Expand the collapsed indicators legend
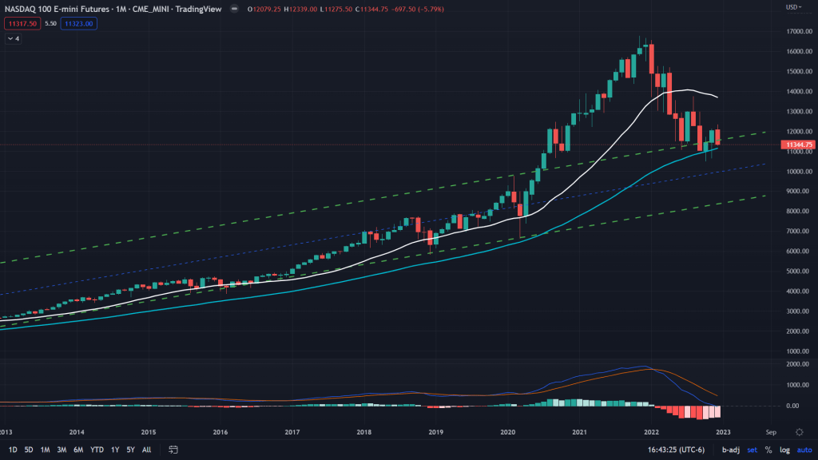The width and height of the screenshot is (818, 460). click(13, 38)
